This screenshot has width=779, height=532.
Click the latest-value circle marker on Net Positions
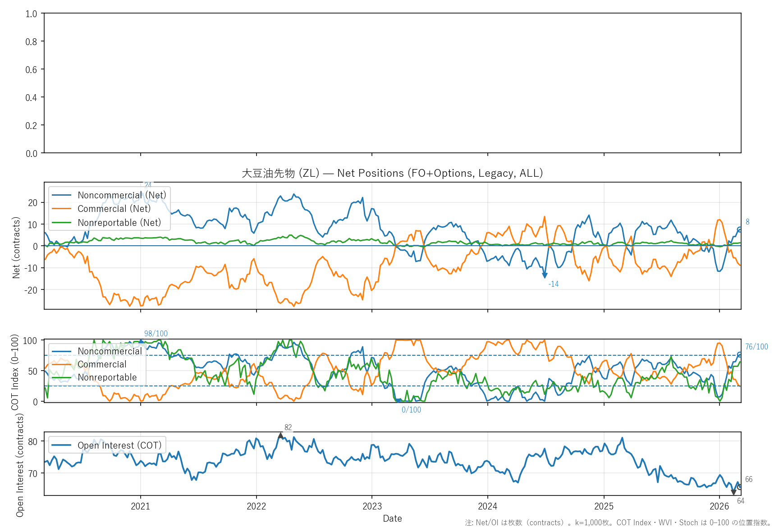[739, 229]
